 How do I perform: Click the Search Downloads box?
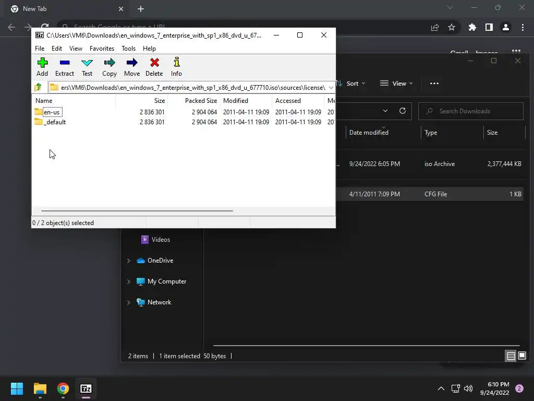click(x=471, y=111)
